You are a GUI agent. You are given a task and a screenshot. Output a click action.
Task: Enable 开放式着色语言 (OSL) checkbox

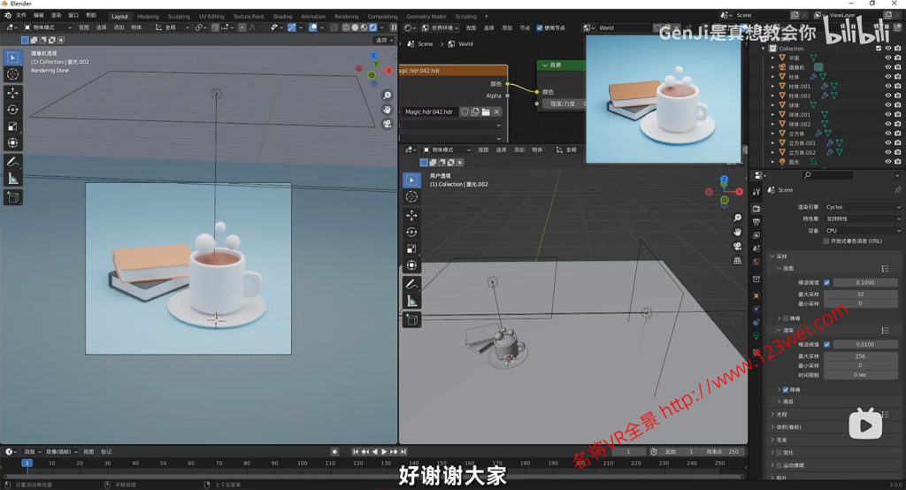[x=826, y=241]
